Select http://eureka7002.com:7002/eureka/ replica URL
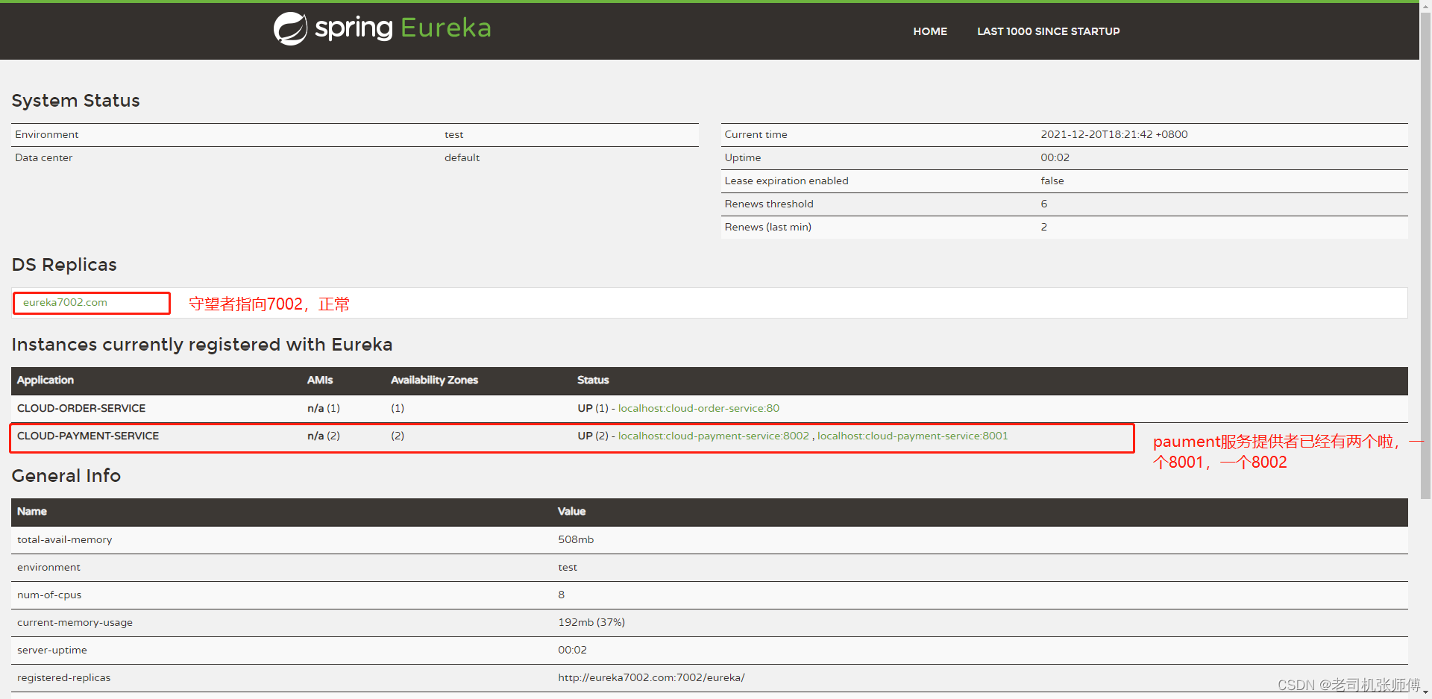 (651, 677)
